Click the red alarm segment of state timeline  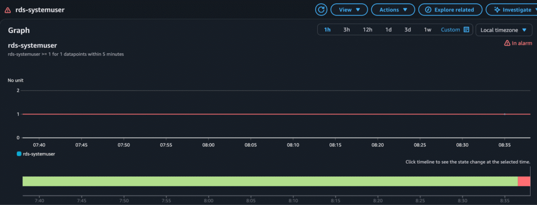[524, 181]
